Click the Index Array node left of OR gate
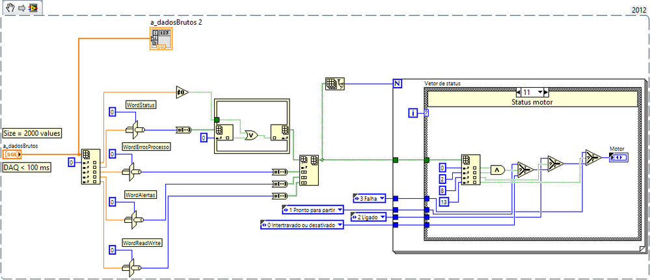 coord(224,133)
